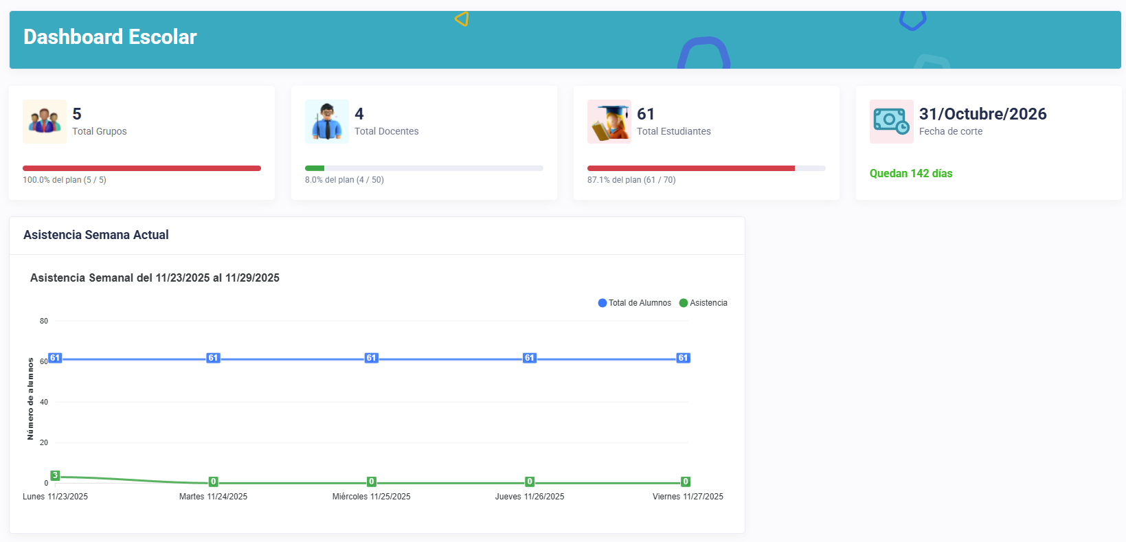
Task: Click the Total Docentes teacher icon
Action: point(327,122)
